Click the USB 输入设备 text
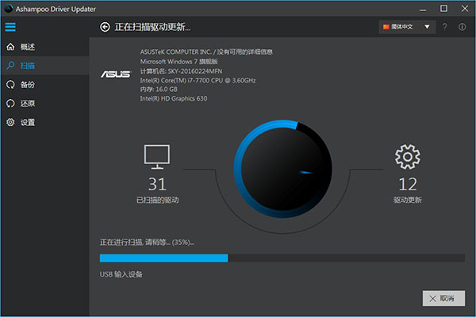Screen dimensions: 476x317 pos(121,274)
